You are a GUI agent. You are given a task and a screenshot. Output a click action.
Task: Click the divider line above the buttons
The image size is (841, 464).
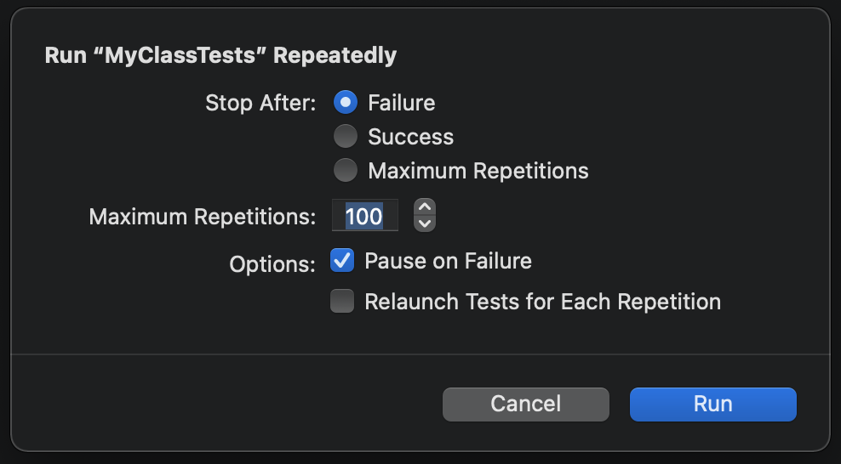pos(420,354)
